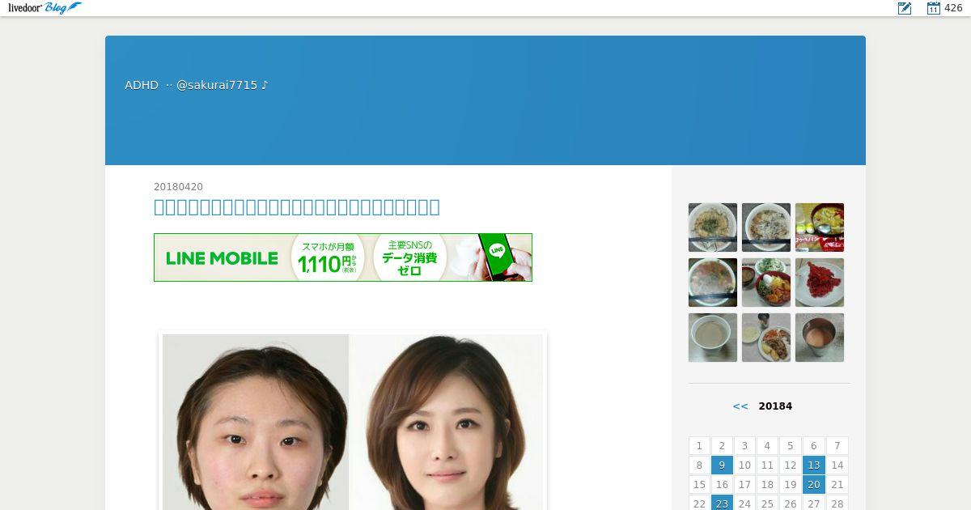
Task: Open the yellow soup thumbnail at top right
Action: point(820,227)
